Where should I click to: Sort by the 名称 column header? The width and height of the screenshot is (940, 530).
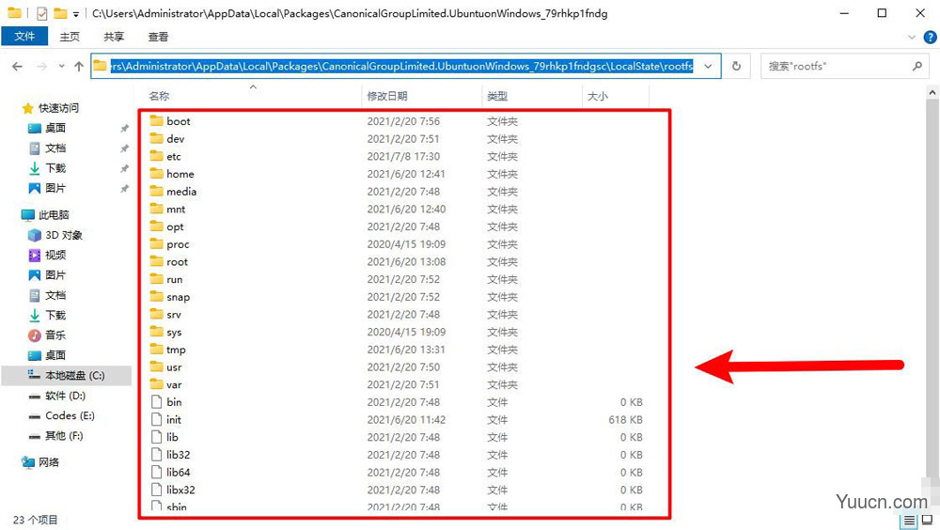(x=252, y=96)
